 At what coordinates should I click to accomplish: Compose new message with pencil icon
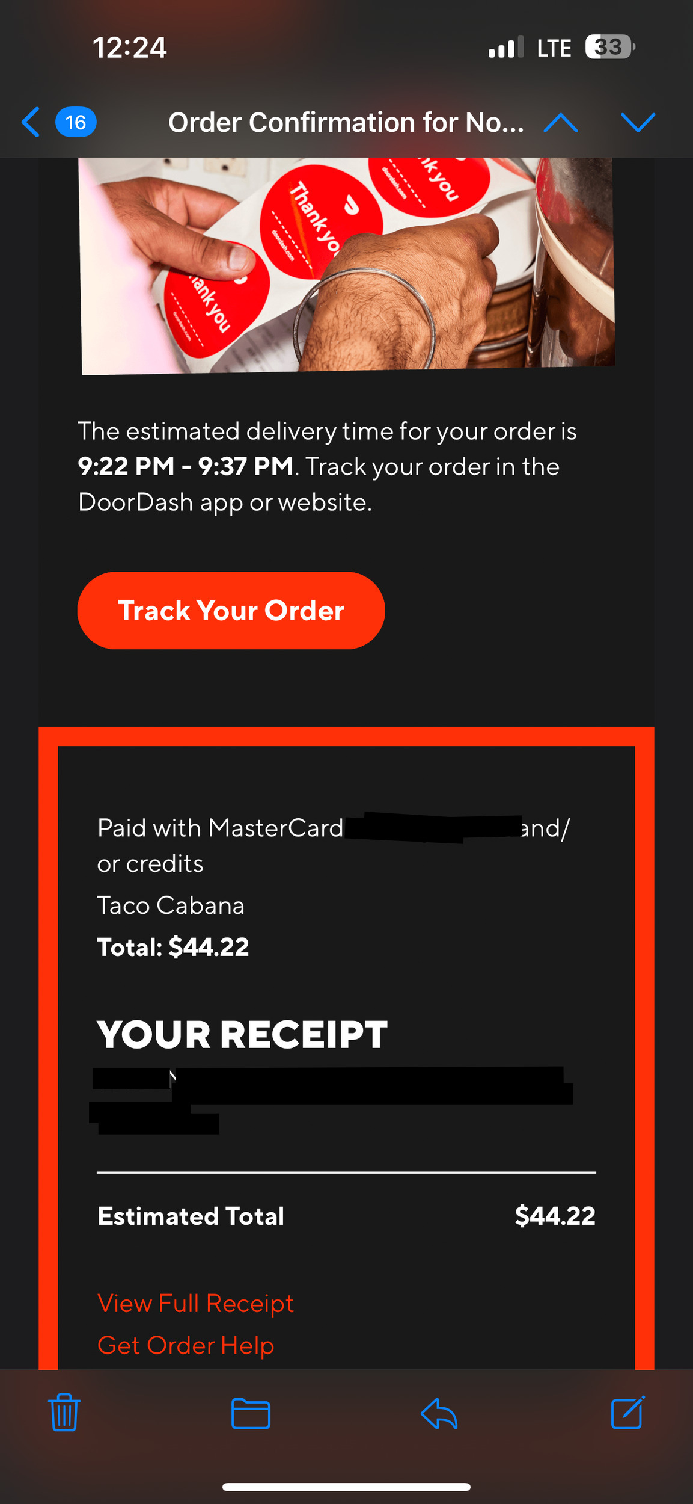click(x=628, y=1411)
